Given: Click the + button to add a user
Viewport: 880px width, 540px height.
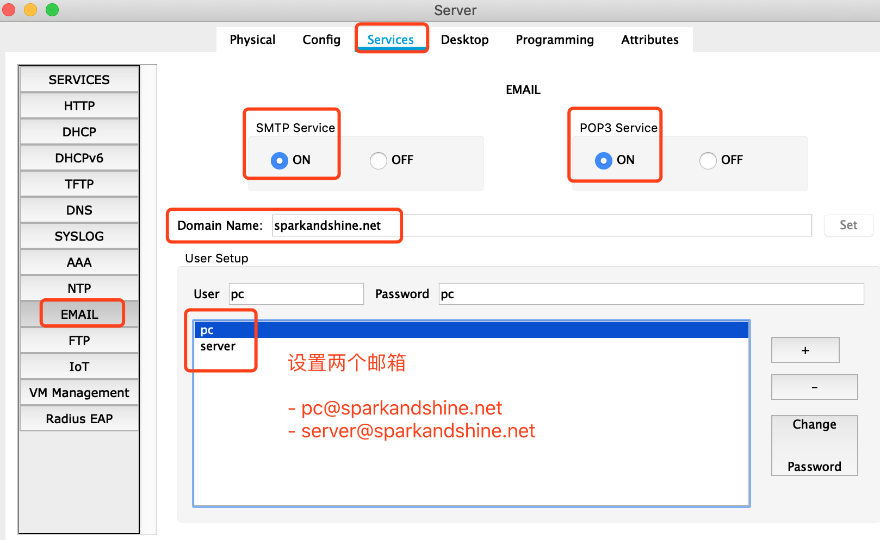Looking at the screenshot, I should click(x=805, y=350).
